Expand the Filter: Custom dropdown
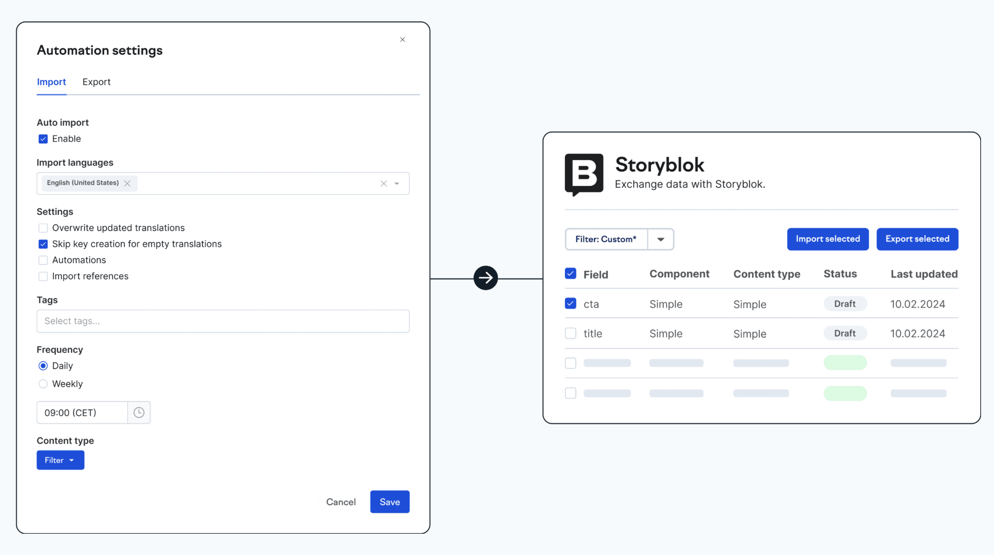The width and height of the screenshot is (994, 555). pyautogui.click(x=660, y=239)
